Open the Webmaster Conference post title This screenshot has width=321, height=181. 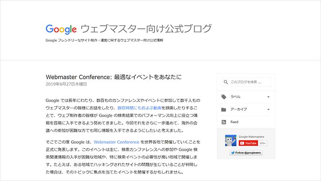coord(113,77)
